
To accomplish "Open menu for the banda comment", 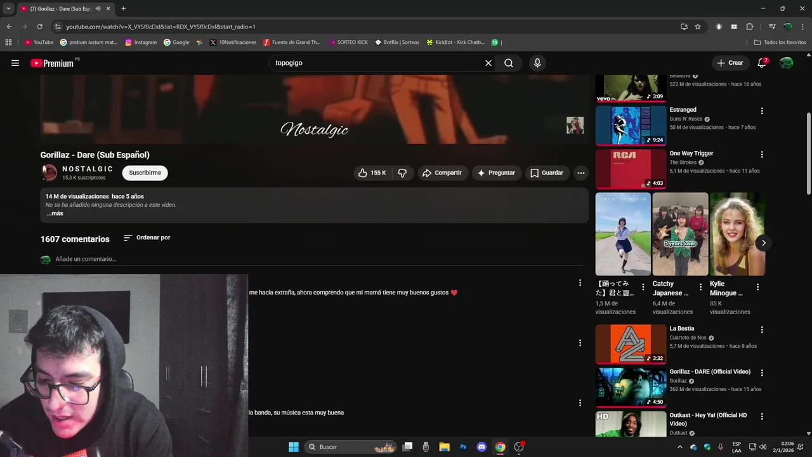I will (x=580, y=402).
